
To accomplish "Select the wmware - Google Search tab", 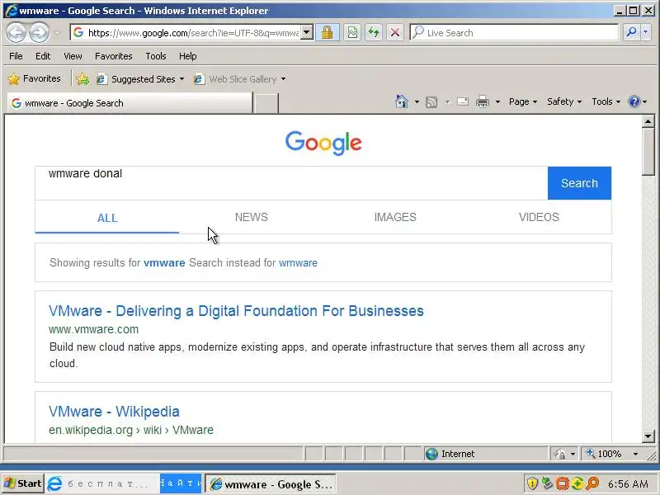I will pyautogui.click(x=130, y=103).
